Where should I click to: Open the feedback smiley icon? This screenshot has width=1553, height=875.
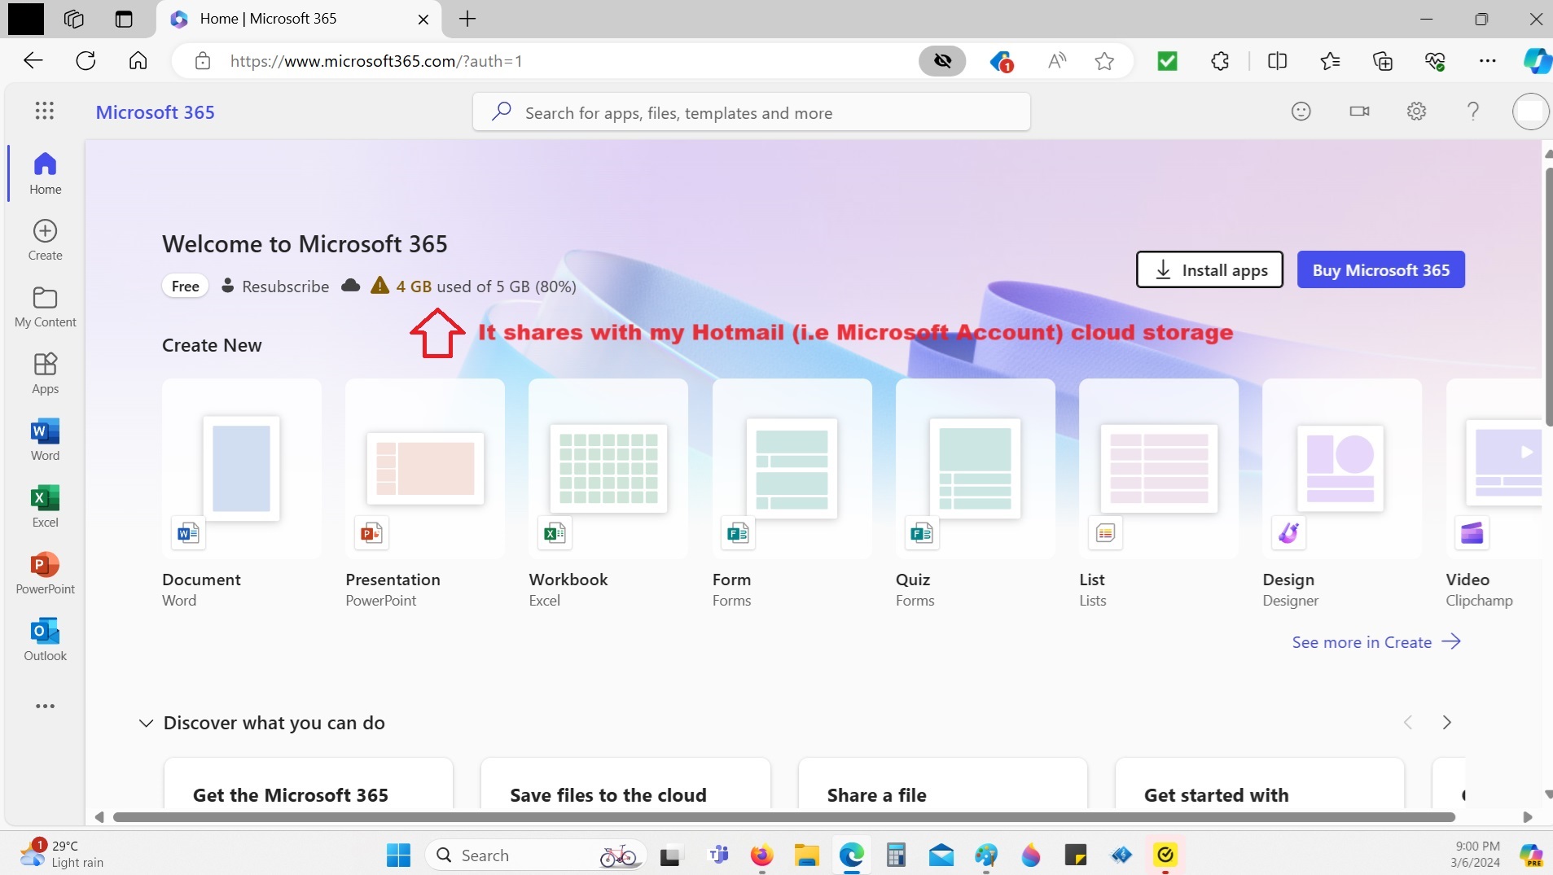click(x=1301, y=112)
